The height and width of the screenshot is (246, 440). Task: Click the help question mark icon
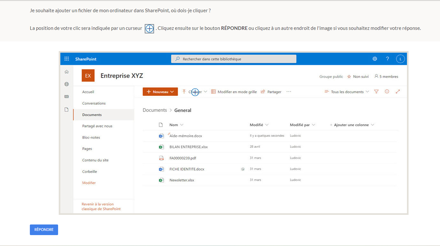click(x=387, y=59)
